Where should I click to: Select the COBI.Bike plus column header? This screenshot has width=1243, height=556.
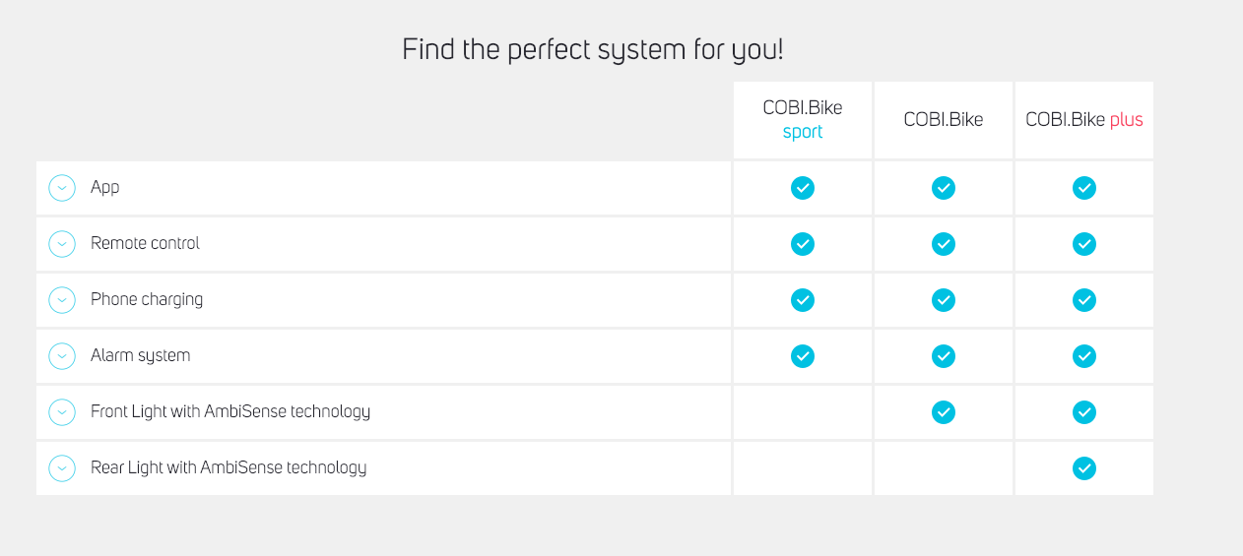(x=1084, y=120)
